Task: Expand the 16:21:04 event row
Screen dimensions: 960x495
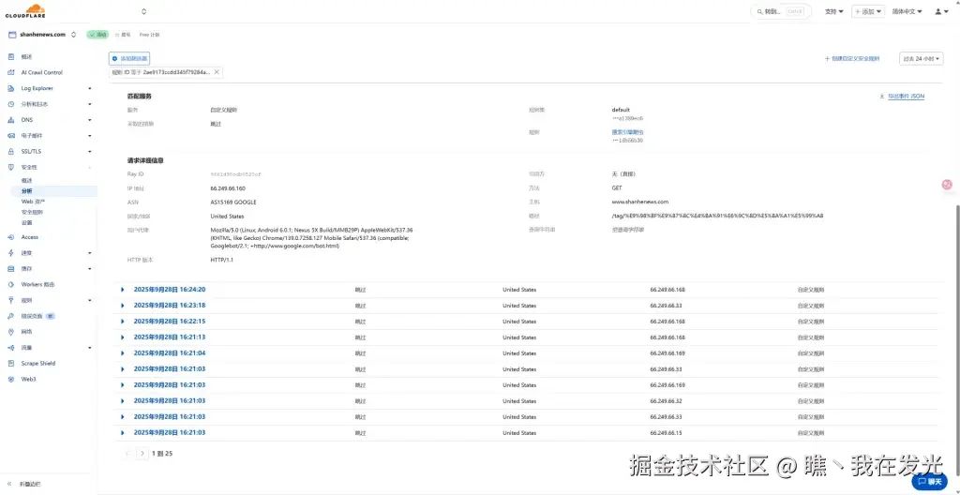Action: (123, 353)
